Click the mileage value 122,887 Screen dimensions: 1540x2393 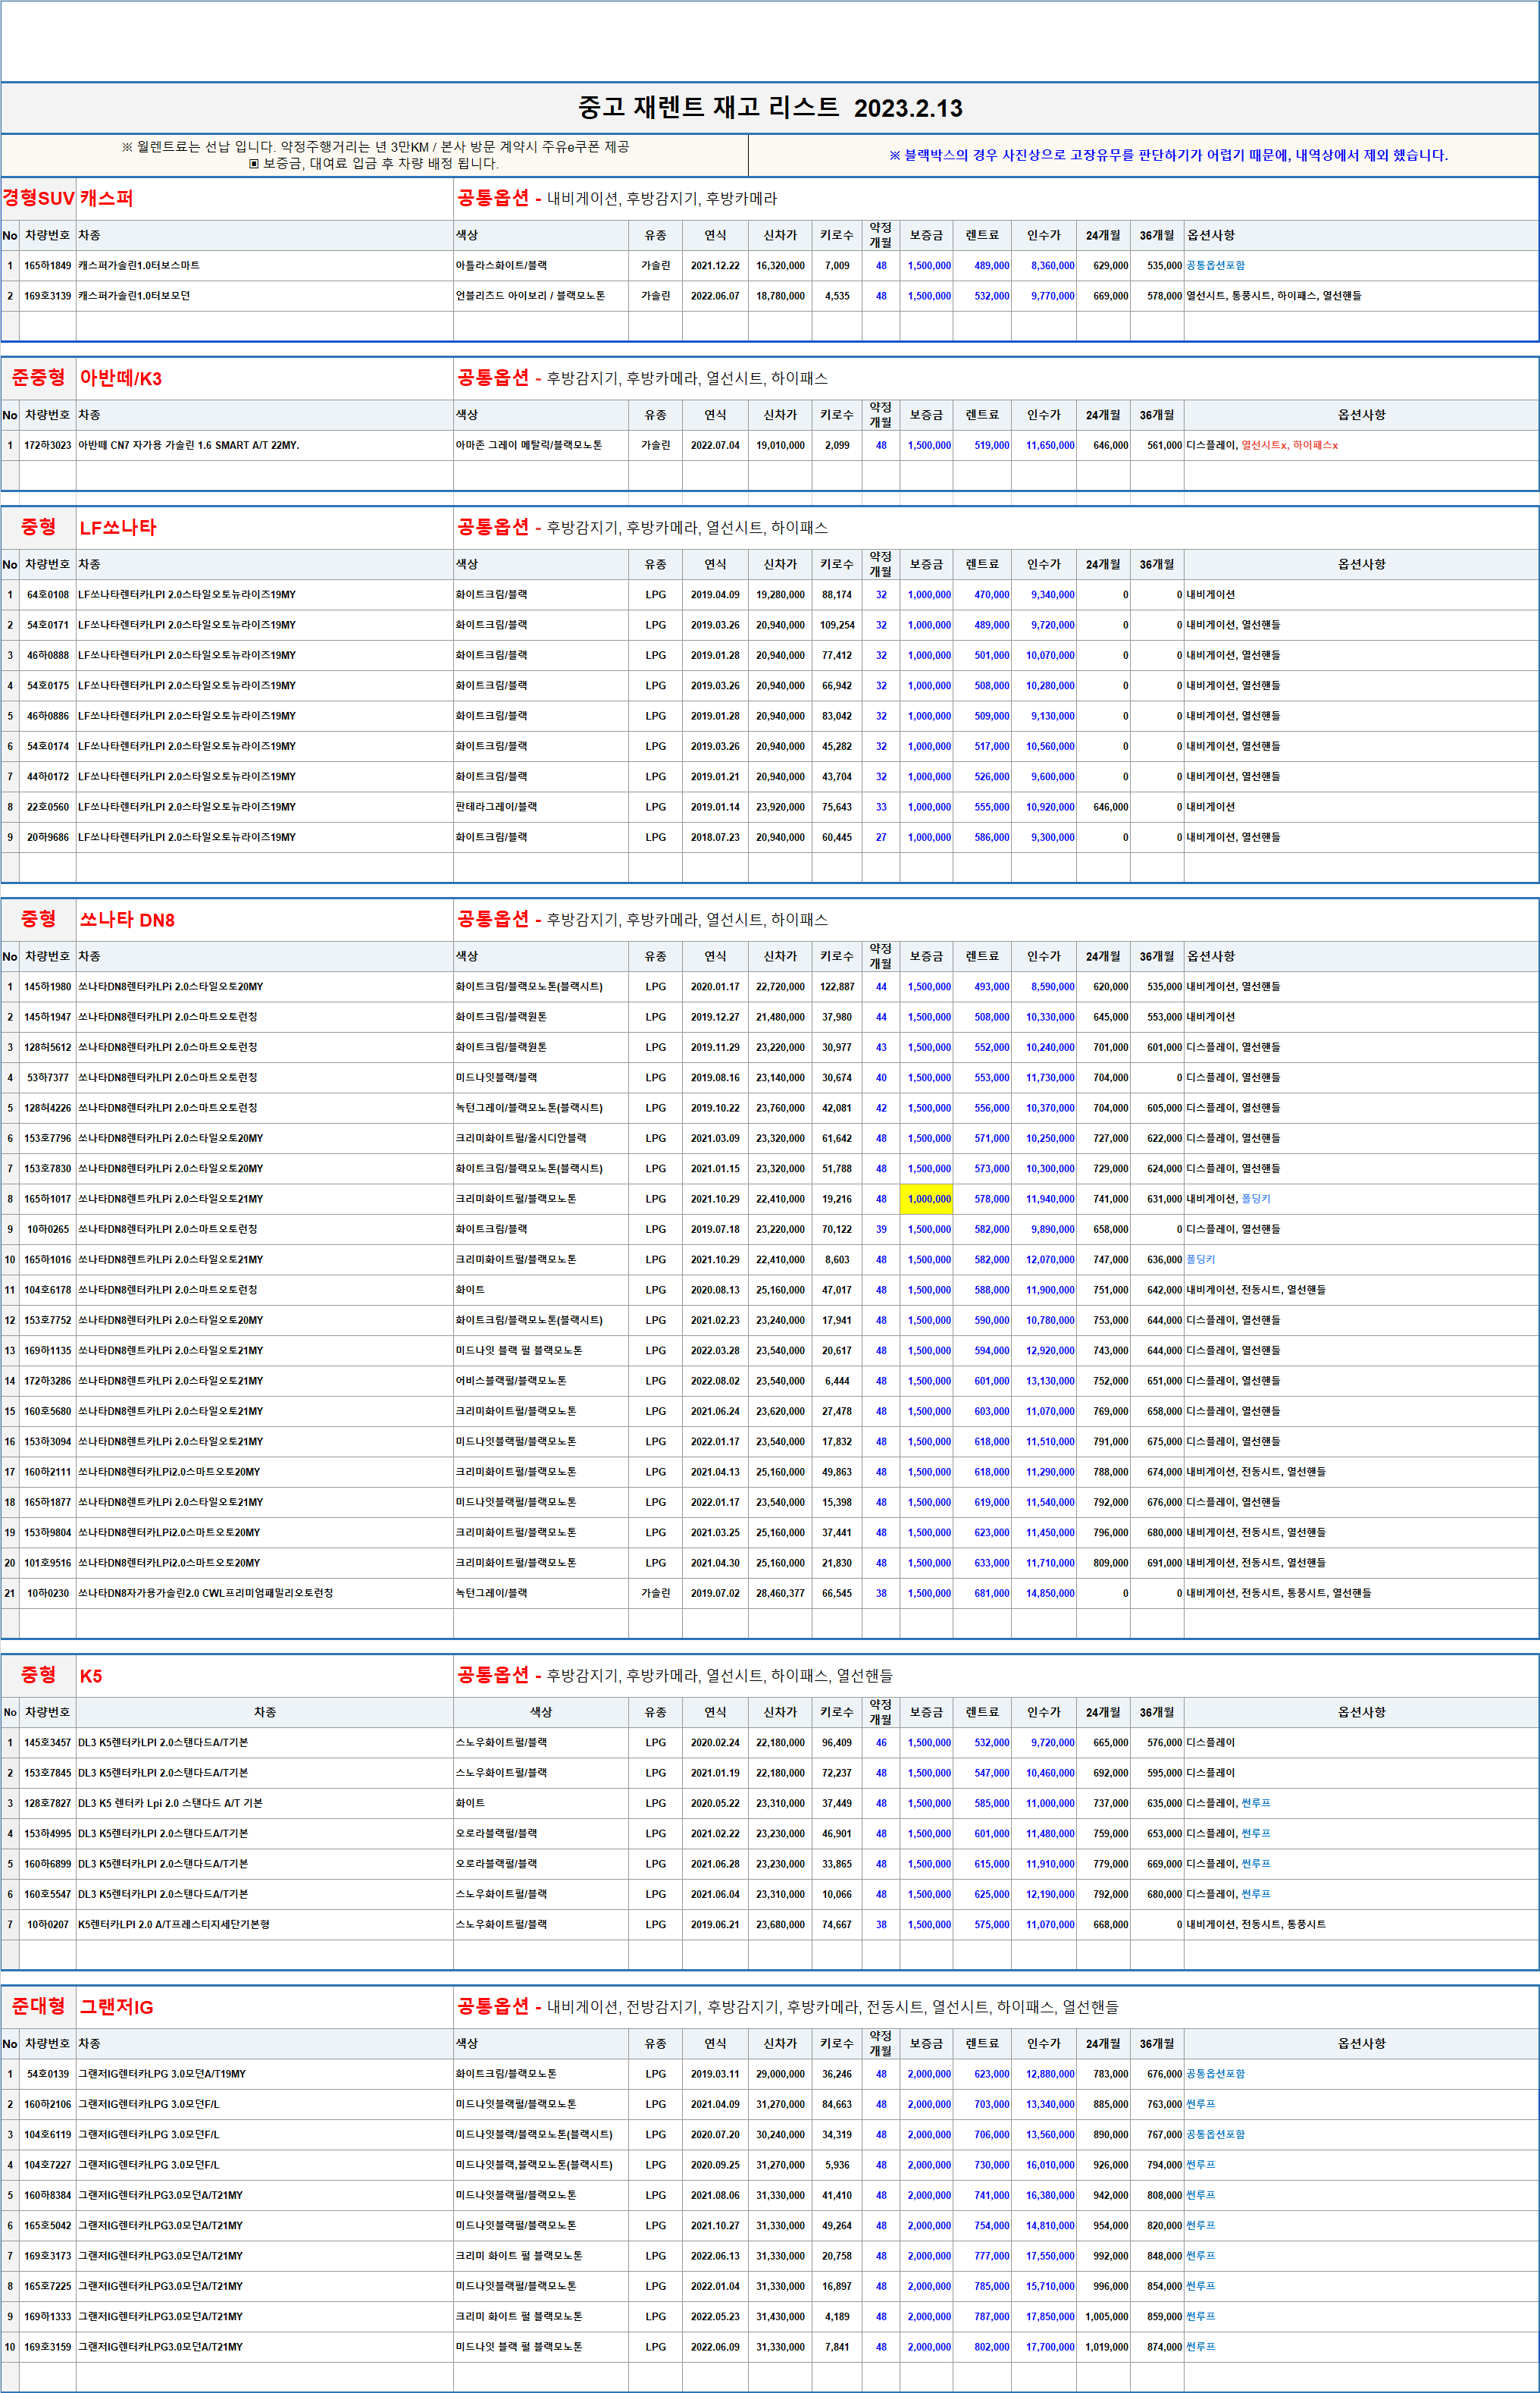[837, 986]
